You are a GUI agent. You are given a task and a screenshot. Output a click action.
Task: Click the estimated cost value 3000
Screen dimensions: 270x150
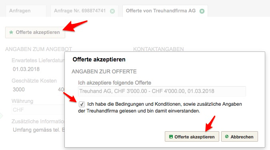19,89
